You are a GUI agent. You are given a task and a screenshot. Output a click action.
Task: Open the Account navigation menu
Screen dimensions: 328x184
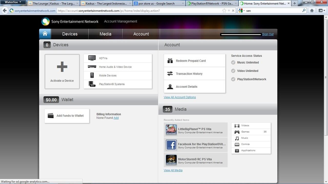pyautogui.click(x=141, y=34)
